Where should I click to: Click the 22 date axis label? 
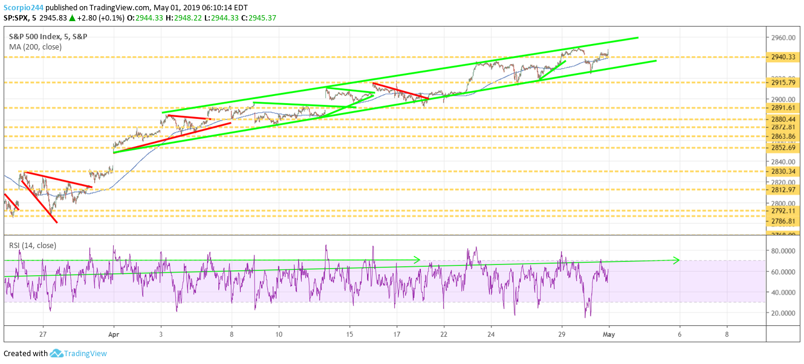444,333
